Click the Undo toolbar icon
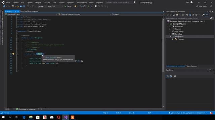The image size is (215, 120). 28,6
